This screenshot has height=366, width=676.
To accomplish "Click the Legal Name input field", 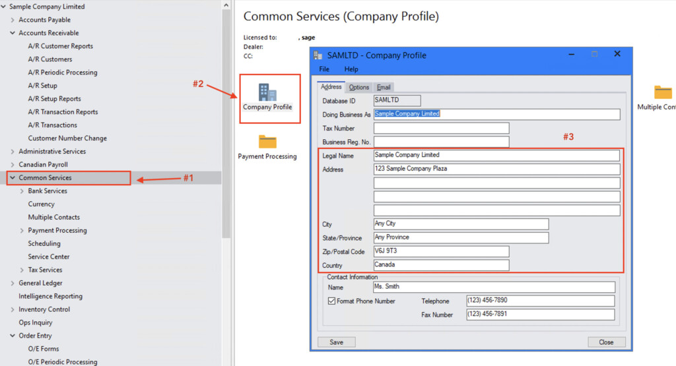I will [496, 156].
